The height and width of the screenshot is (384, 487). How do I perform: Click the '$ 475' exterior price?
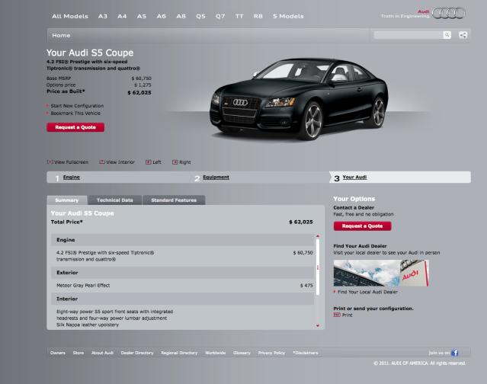(306, 285)
